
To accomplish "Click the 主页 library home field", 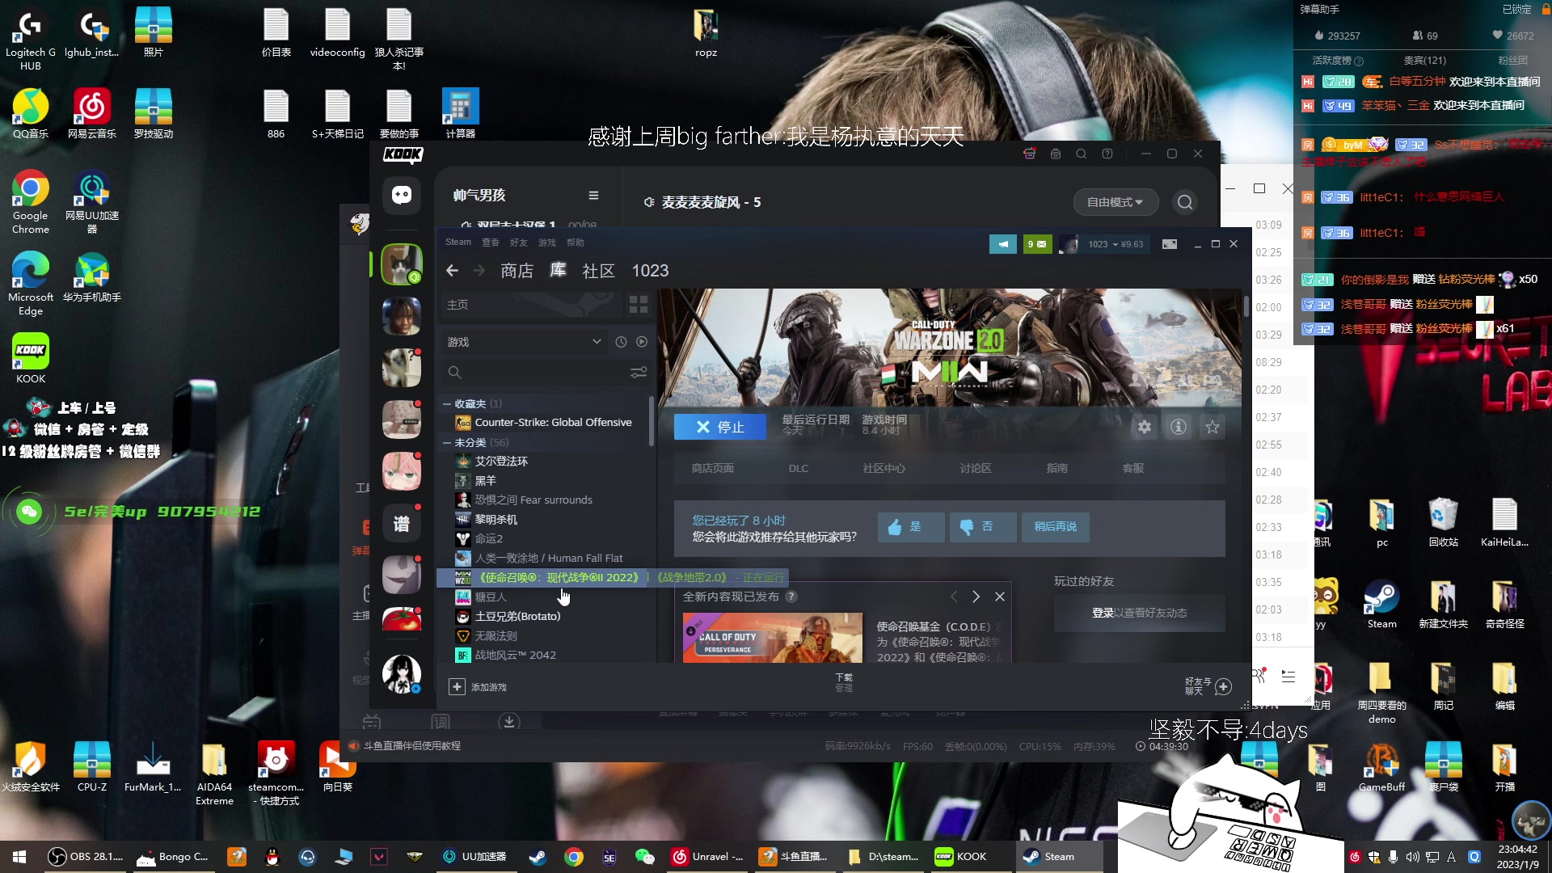I will pyautogui.click(x=532, y=305).
